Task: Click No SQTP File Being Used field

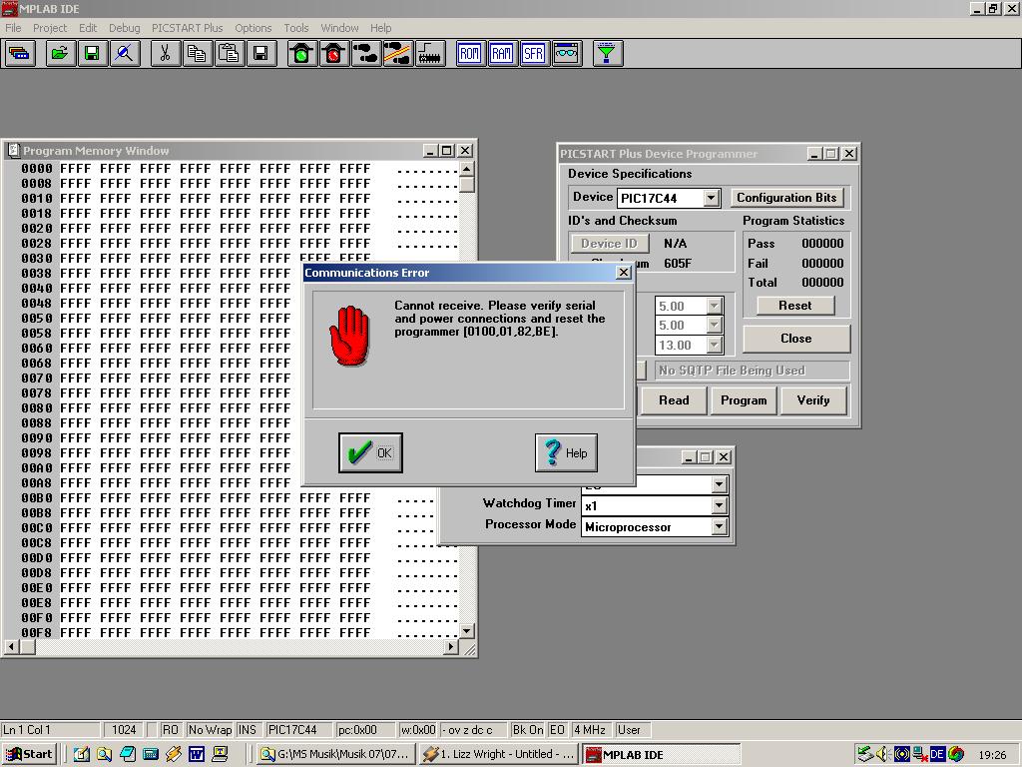Action: coord(753,371)
